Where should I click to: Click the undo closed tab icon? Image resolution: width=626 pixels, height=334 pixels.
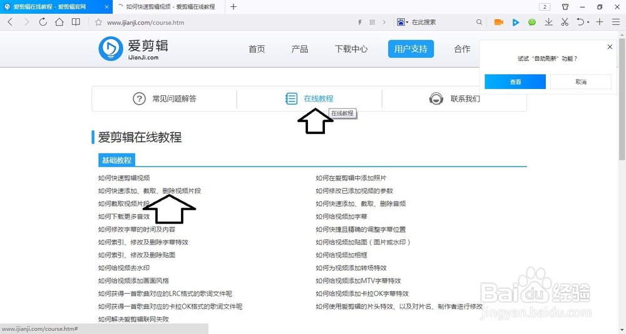pyautogui.click(x=580, y=22)
